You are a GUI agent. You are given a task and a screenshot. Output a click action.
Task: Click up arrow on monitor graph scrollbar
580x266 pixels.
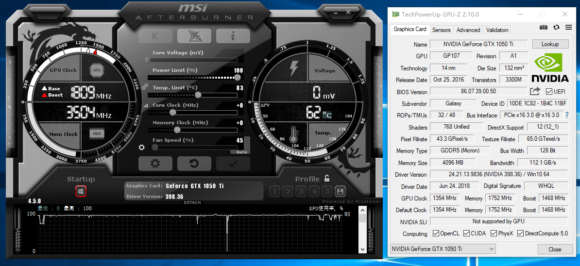pyautogui.click(x=362, y=210)
